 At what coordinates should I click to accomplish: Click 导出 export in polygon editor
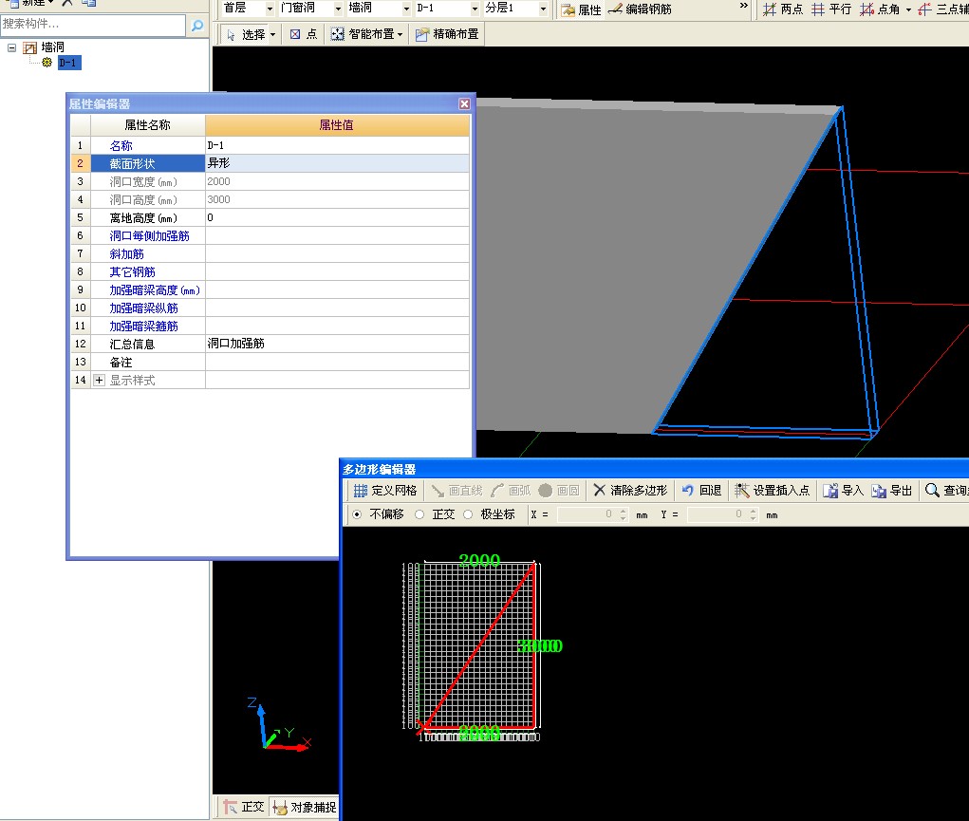click(x=892, y=491)
